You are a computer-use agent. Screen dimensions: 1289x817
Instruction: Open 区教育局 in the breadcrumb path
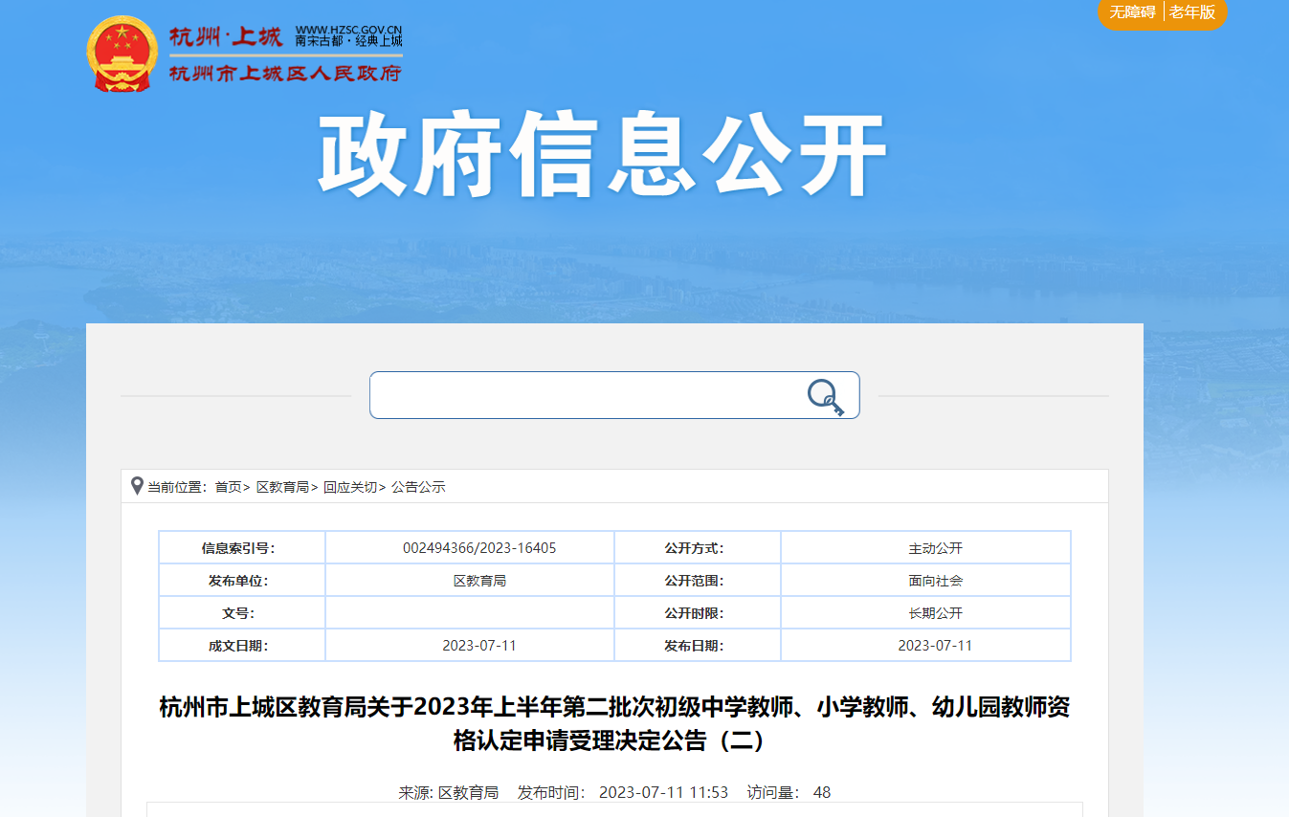pyautogui.click(x=282, y=487)
